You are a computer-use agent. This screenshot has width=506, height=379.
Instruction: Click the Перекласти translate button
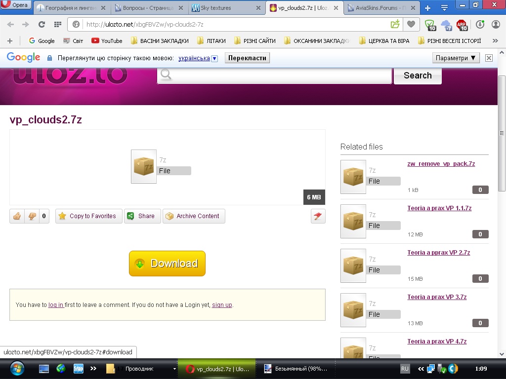click(247, 58)
